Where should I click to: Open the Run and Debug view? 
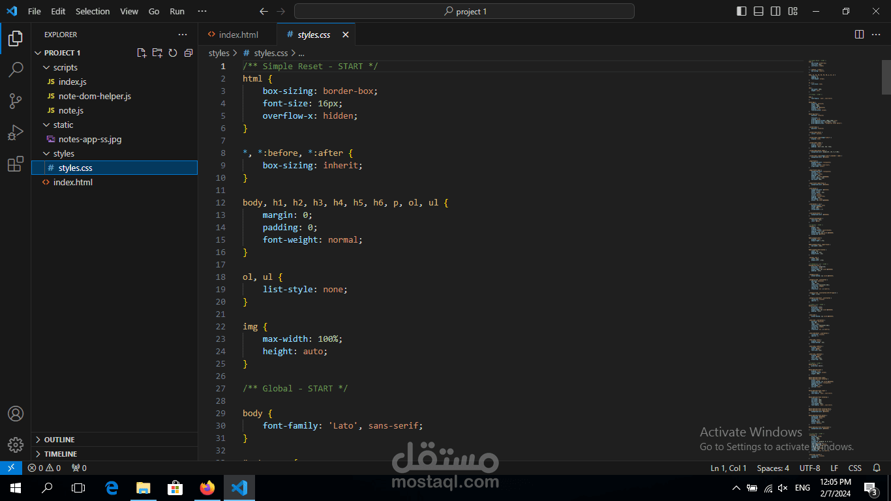pyautogui.click(x=16, y=132)
